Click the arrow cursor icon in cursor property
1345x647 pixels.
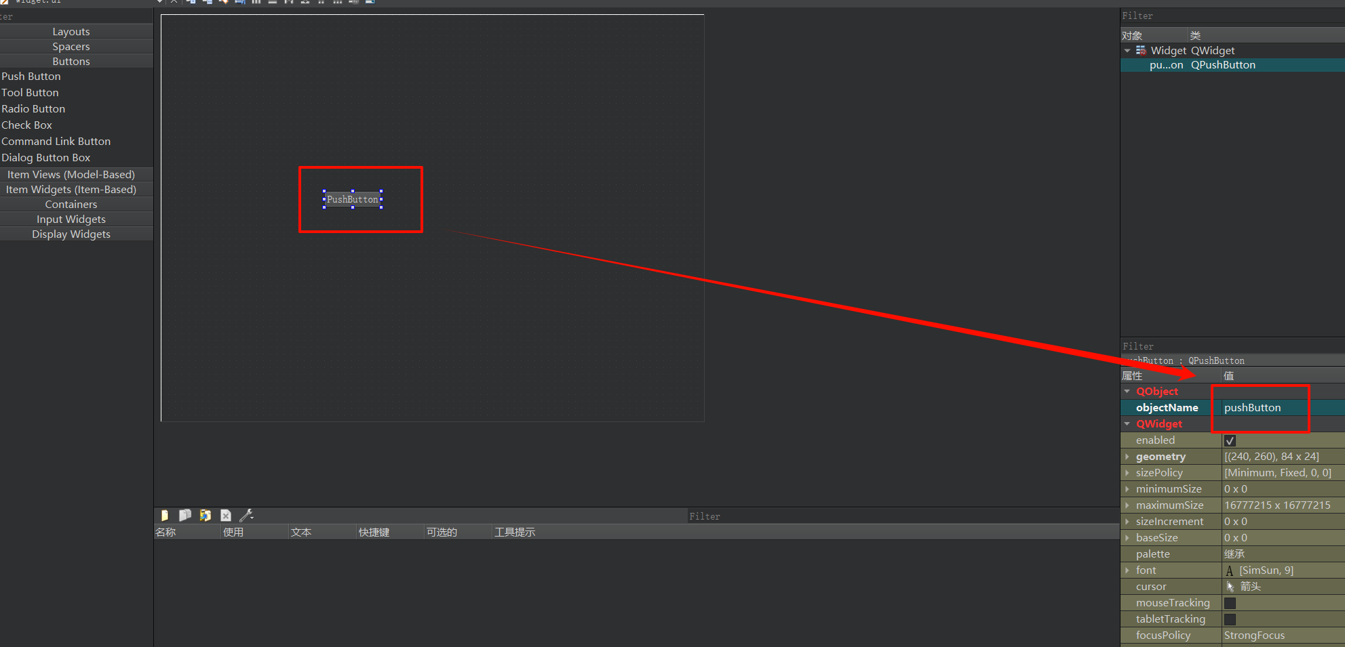1230,587
